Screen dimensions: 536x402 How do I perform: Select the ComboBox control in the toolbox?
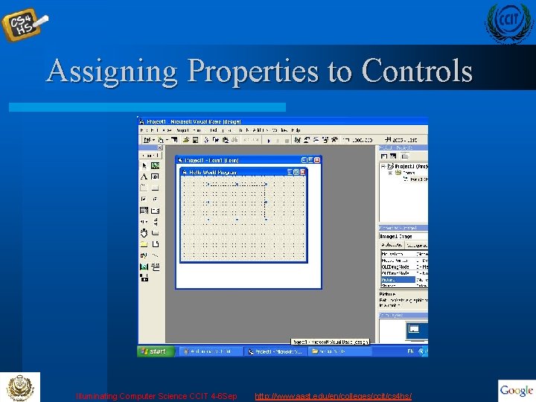(x=144, y=210)
